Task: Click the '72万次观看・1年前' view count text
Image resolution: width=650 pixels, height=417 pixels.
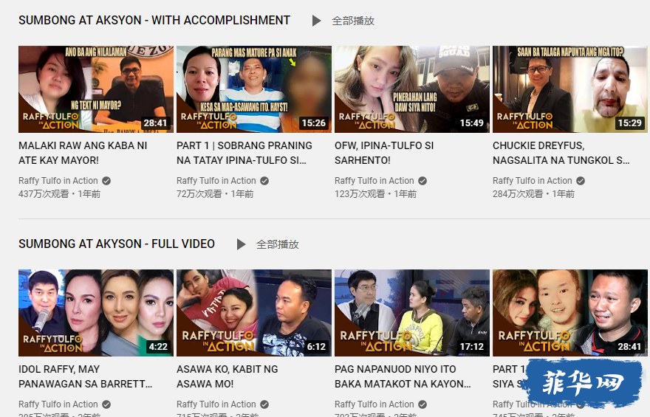Action: 215,194
